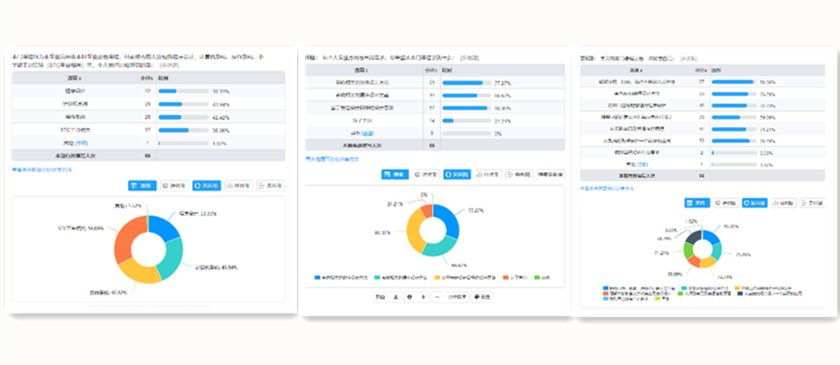
Task: Select the table view button in left panel
Action: coord(142,185)
